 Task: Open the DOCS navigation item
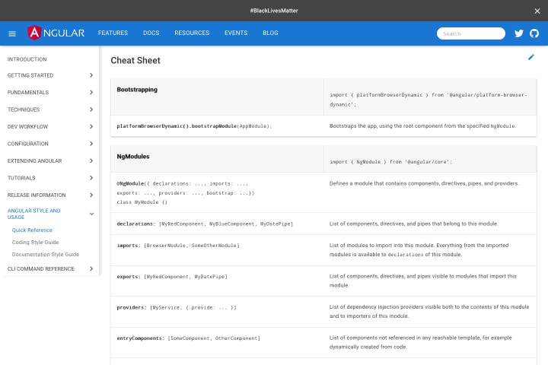[151, 33]
